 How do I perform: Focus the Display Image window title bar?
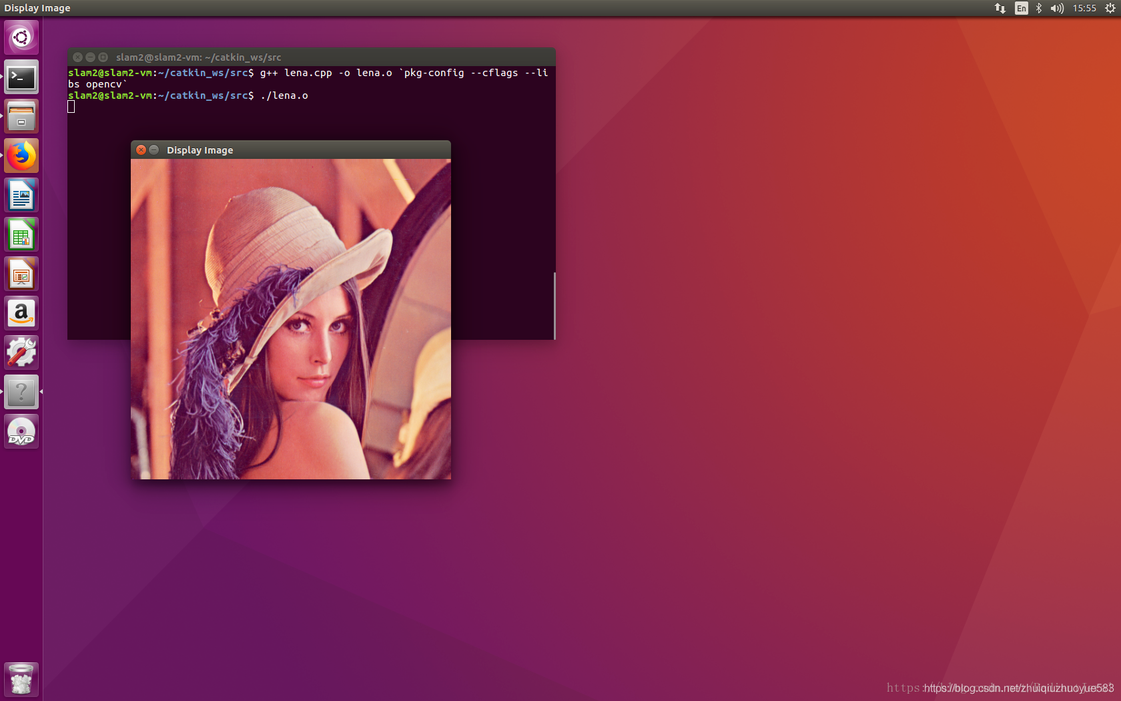(291, 150)
